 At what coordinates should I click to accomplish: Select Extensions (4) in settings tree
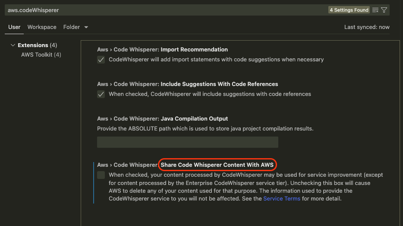click(38, 45)
